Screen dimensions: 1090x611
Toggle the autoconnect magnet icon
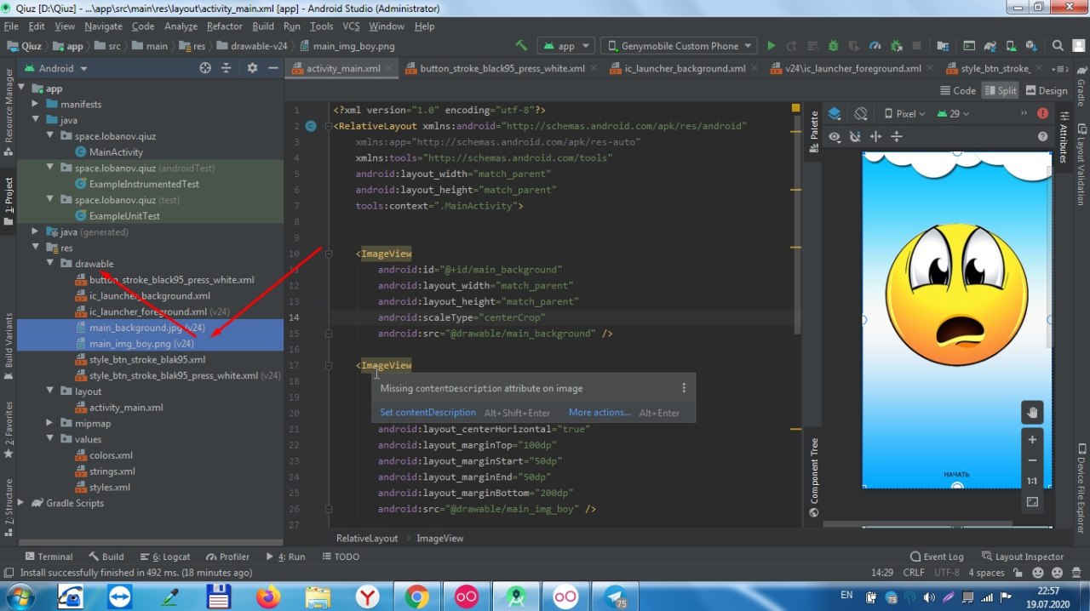point(855,136)
